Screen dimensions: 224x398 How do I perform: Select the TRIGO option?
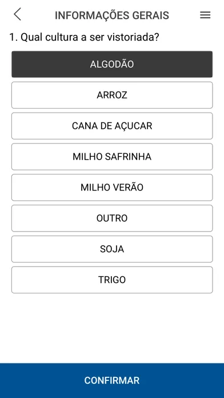click(x=112, y=280)
